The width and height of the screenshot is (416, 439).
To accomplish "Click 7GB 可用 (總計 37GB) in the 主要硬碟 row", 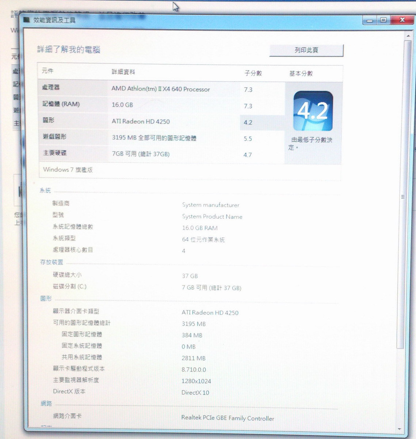I will (141, 154).
